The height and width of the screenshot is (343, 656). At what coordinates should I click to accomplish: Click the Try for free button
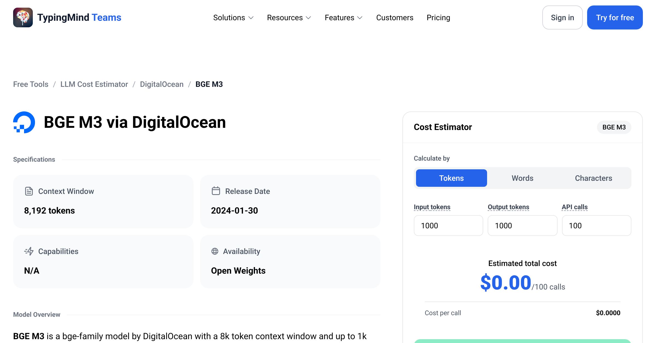coord(615,17)
